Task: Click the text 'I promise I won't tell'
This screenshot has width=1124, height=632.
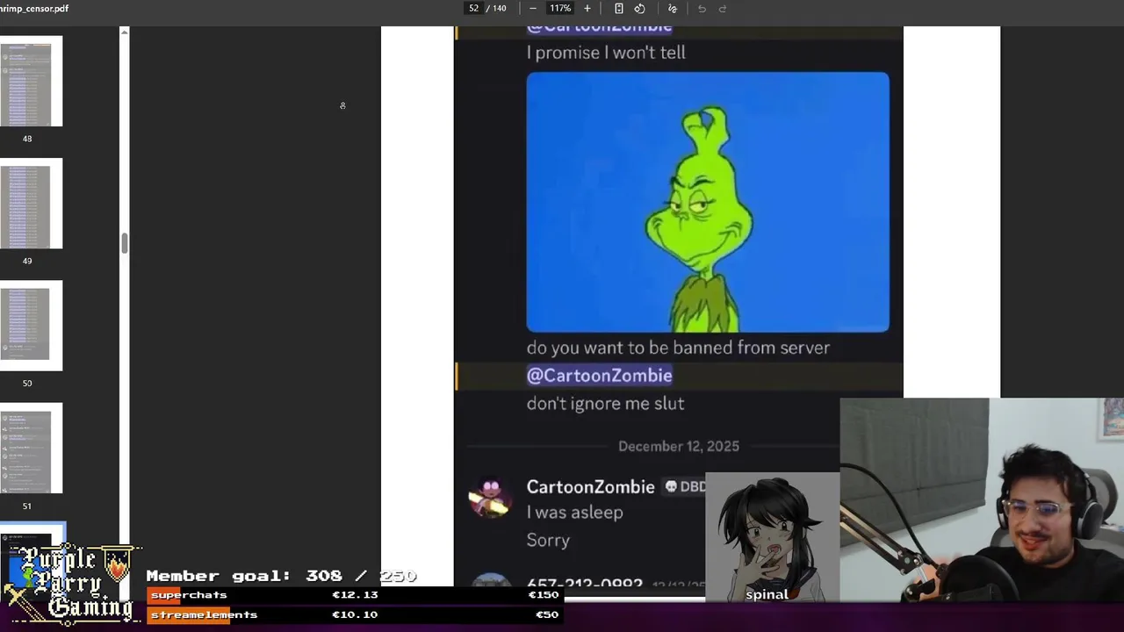Action: tap(606, 53)
